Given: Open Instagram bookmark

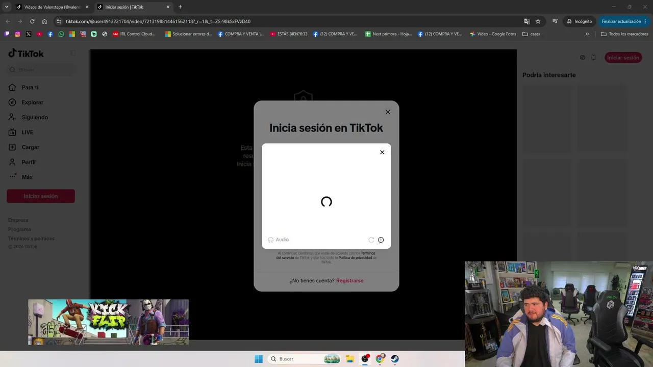Looking at the screenshot, I should tap(17, 34).
